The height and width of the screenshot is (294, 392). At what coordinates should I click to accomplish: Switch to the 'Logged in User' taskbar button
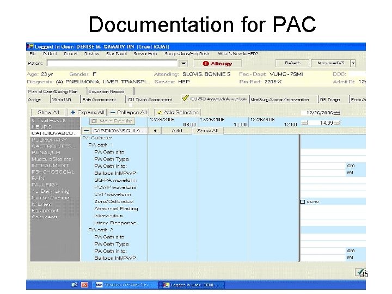[192, 285]
